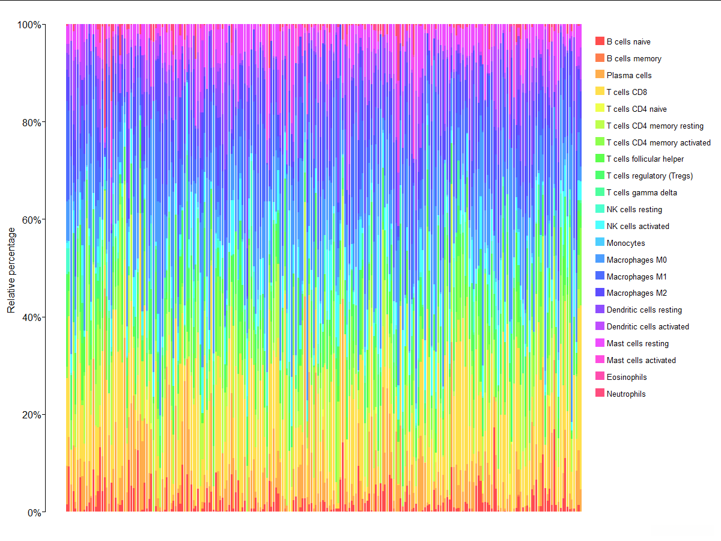Click the 100% y-axis tick label
The height and width of the screenshot is (541, 721).
(x=29, y=25)
